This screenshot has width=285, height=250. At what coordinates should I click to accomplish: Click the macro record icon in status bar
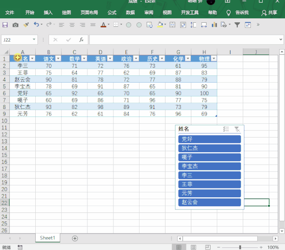coord(20,247)
